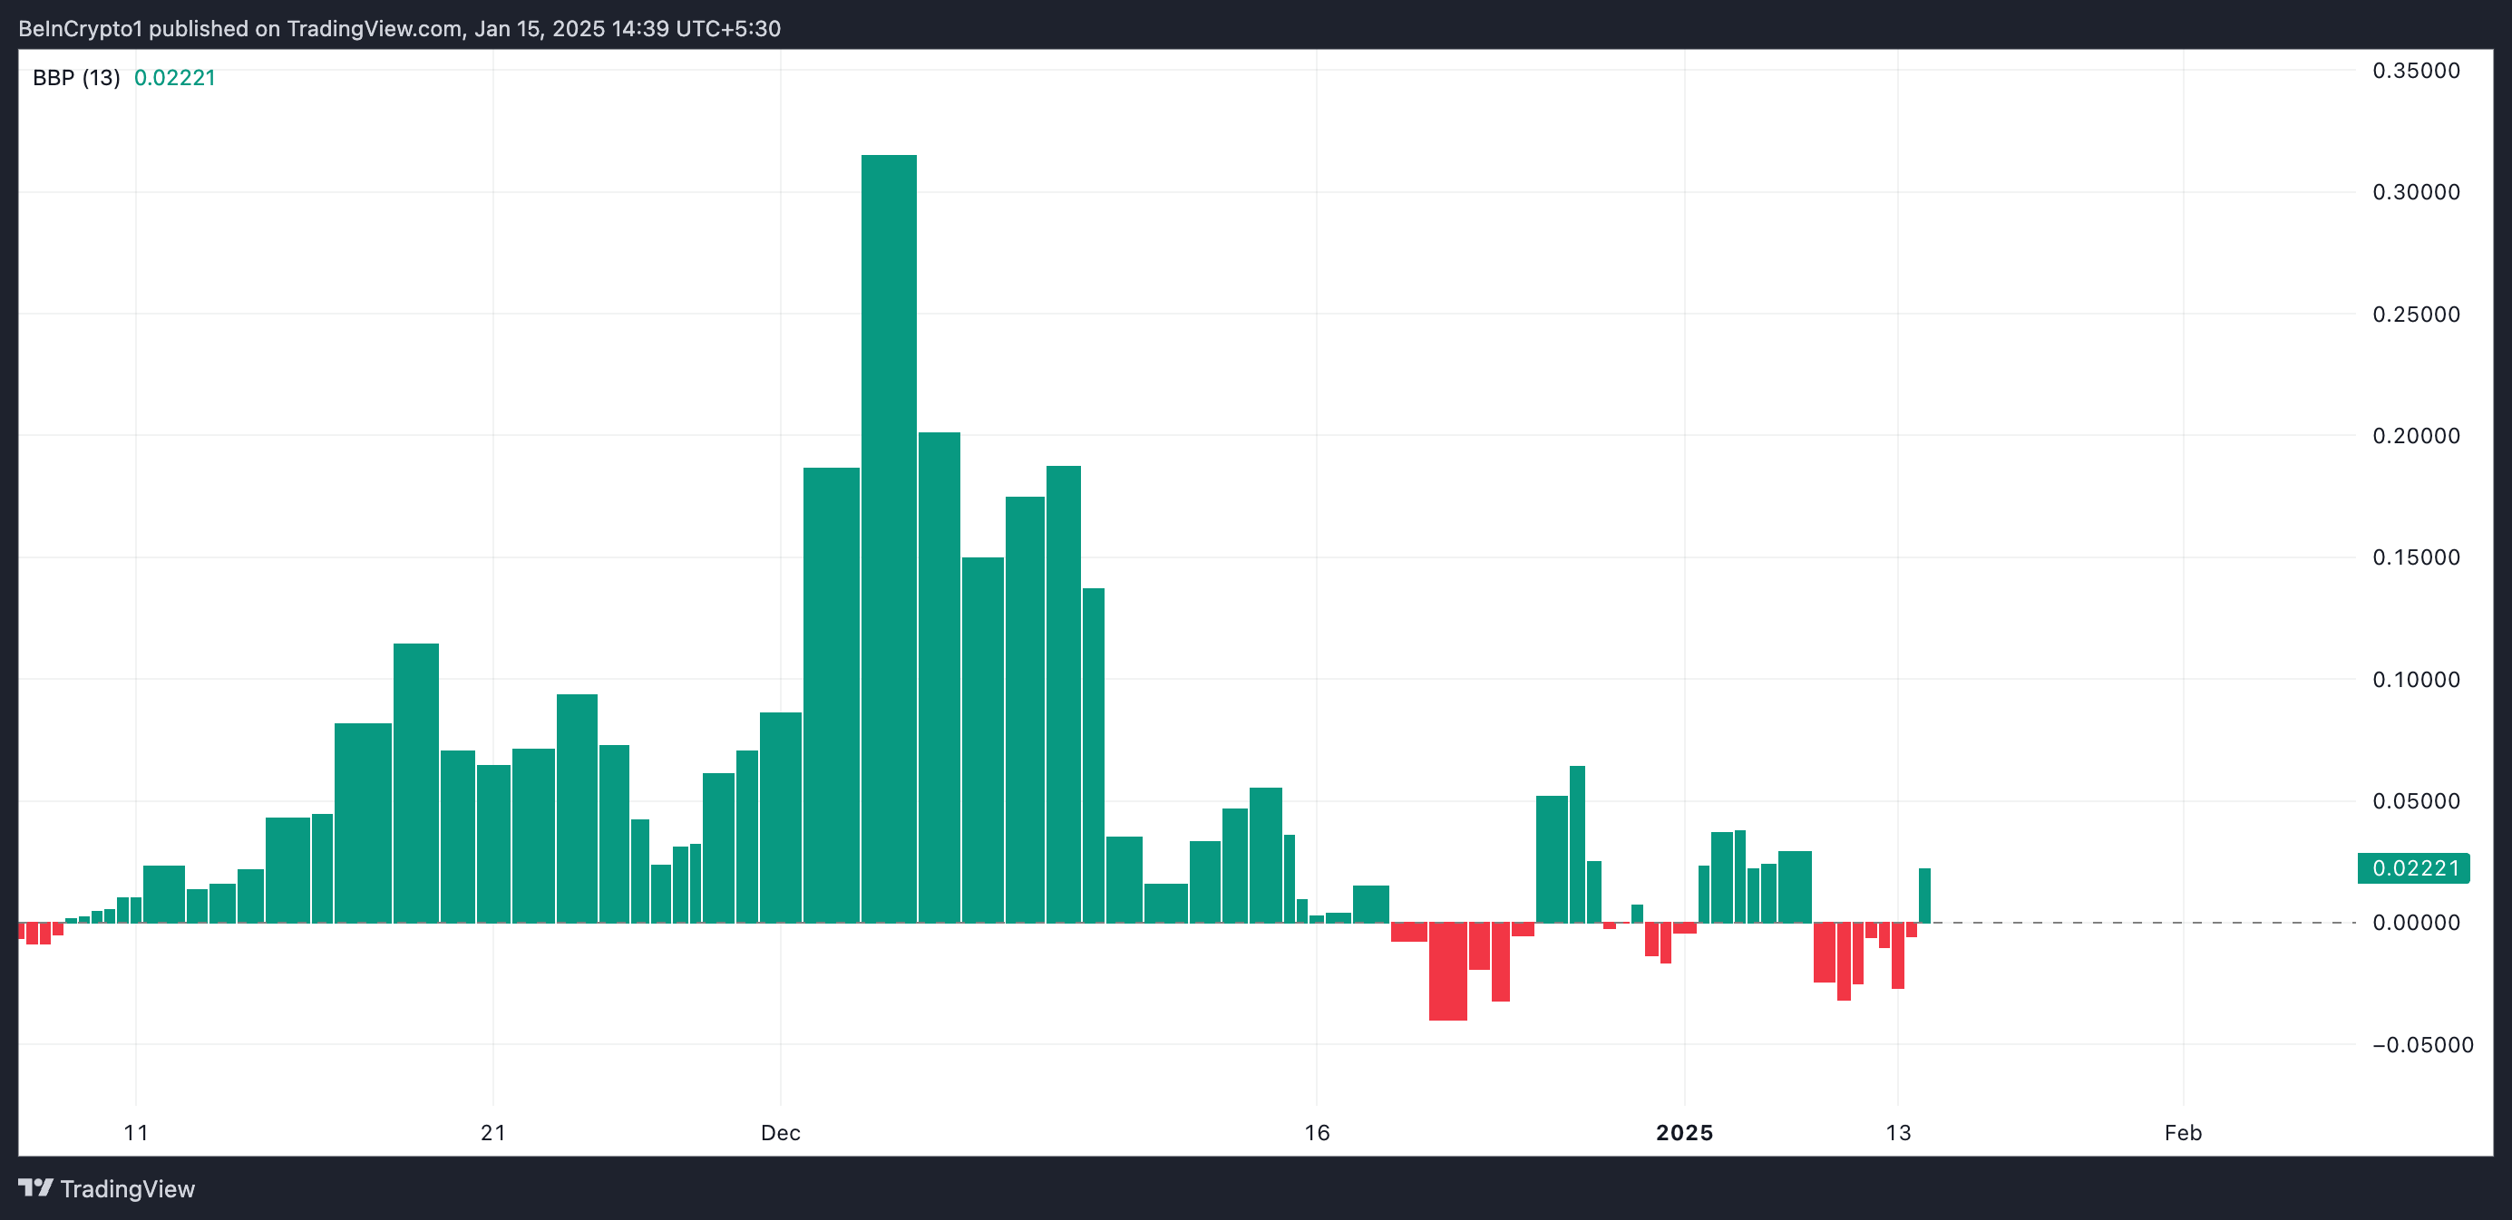Screen dimensions: 2512x1220
Task: Click the 11 date label on axis
Action: click(135, 1132)
